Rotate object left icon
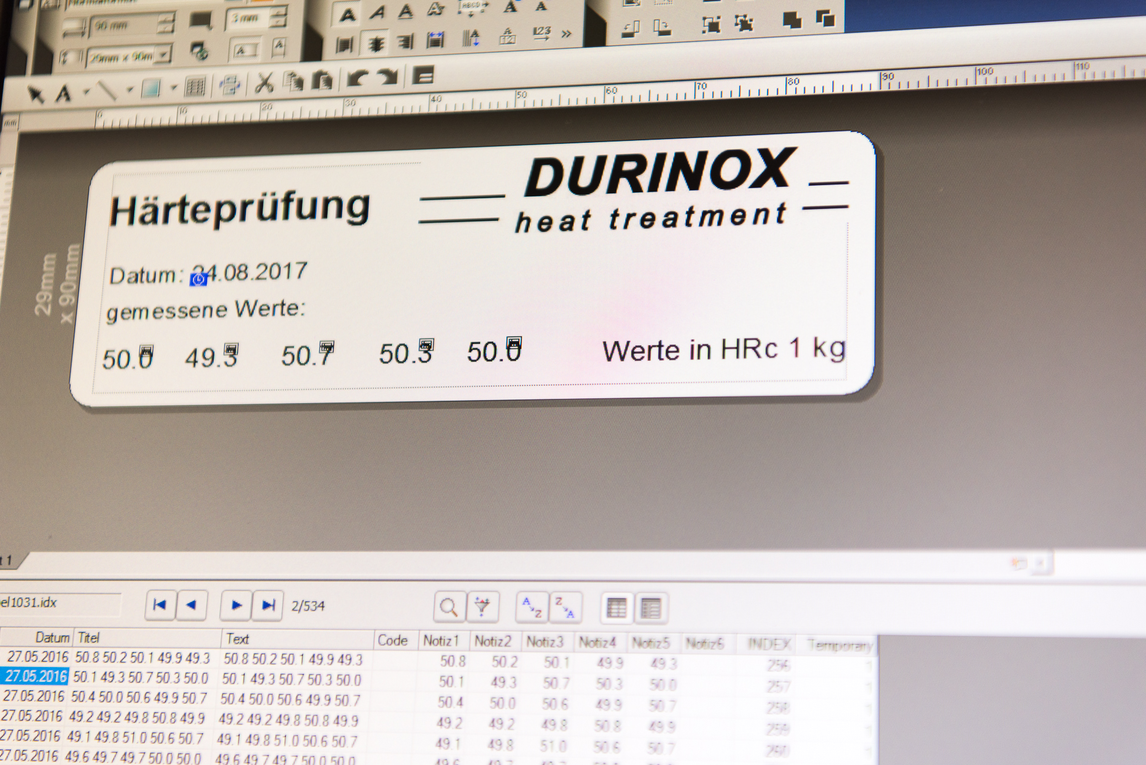 [631, 29]
